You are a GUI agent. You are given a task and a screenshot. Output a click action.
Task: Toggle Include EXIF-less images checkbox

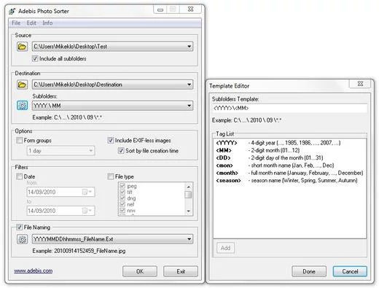pyautogui.click(x=111, y=140)
